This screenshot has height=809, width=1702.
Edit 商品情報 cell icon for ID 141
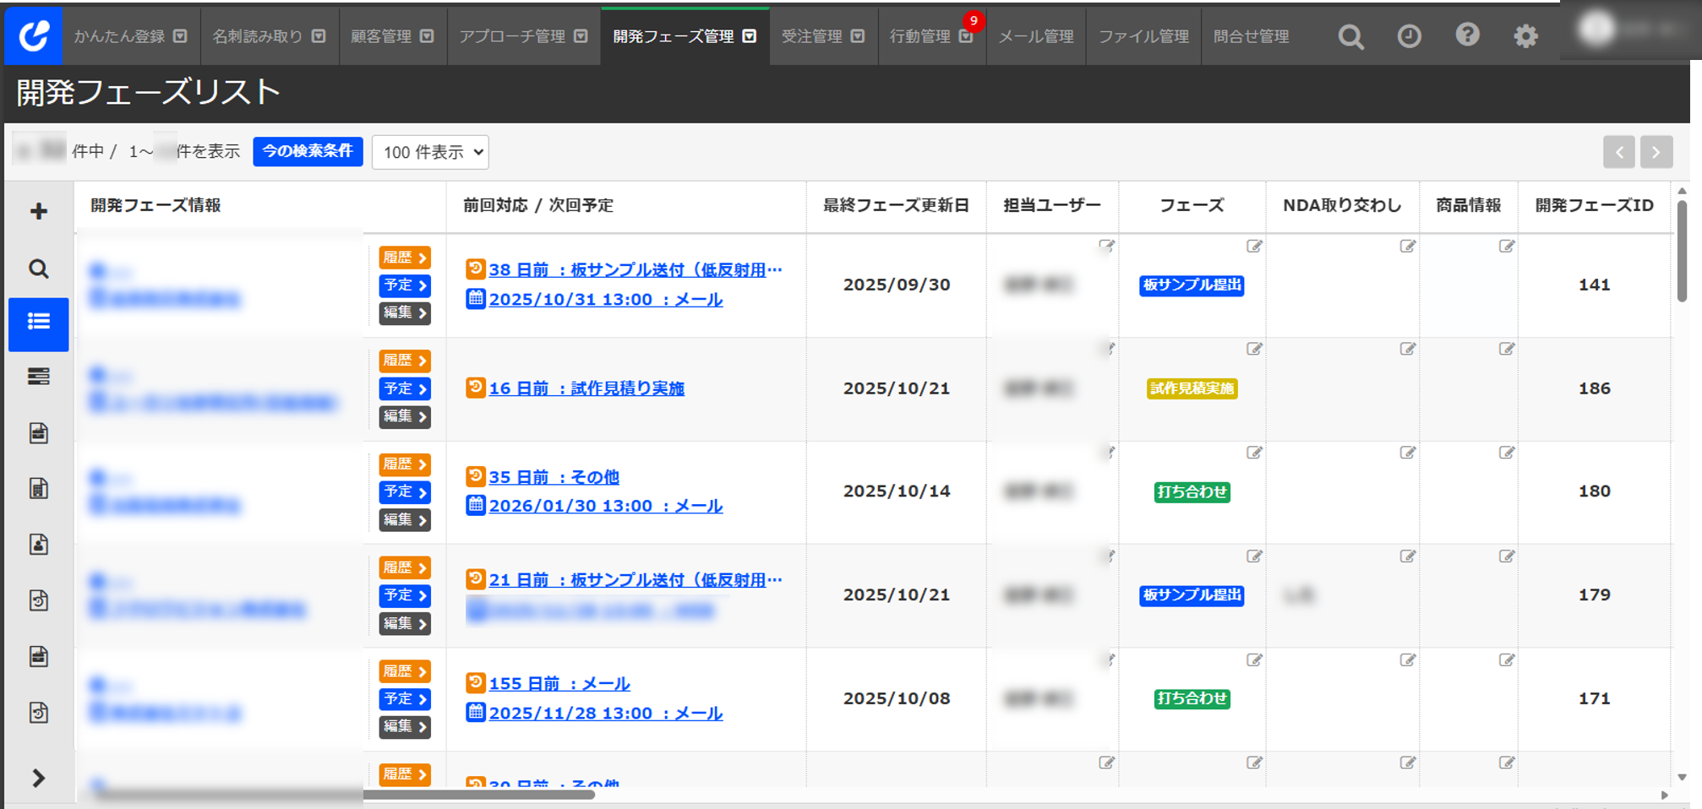tap(1507, 246)
